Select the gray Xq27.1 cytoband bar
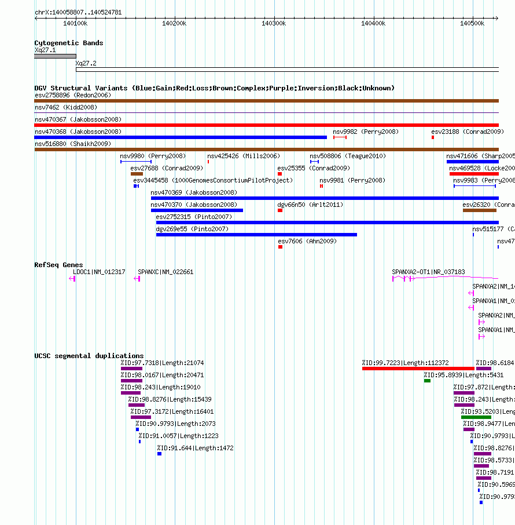The width and height of the screenshot is (515, 525). pyautogui.click(x=55, y=56)
